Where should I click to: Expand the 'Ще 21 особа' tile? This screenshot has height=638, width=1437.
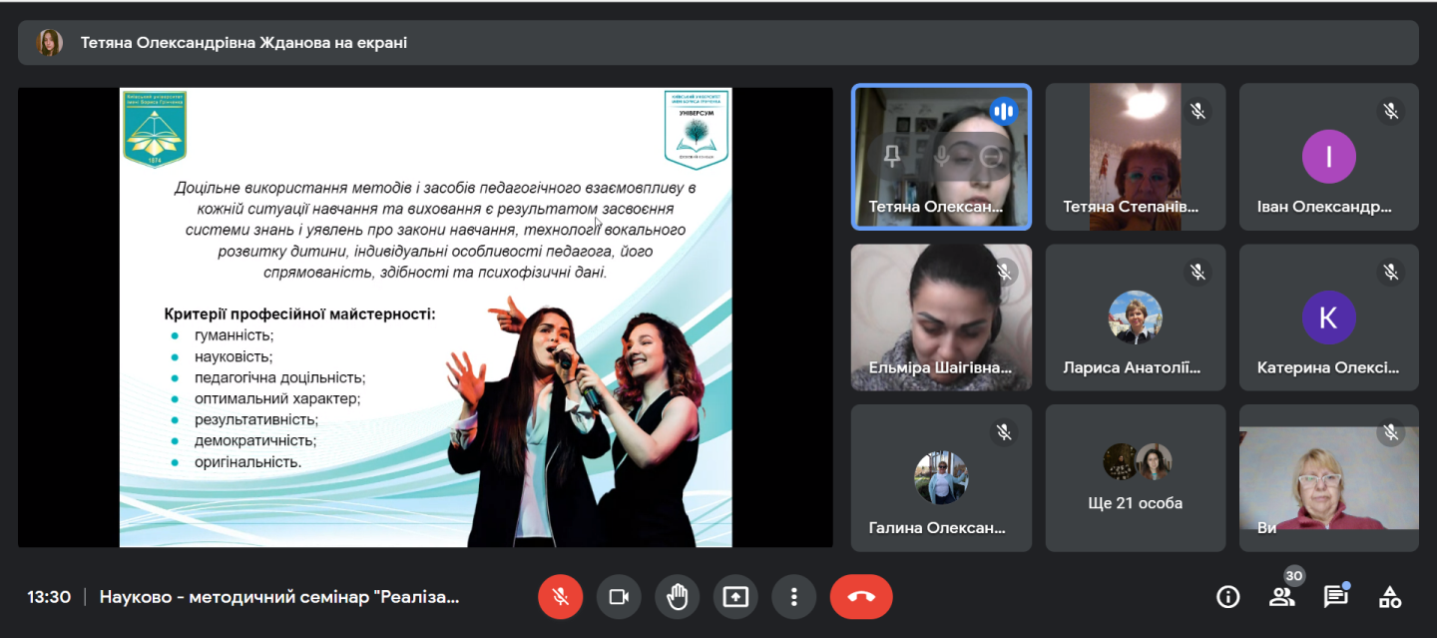click(1135, 478)
